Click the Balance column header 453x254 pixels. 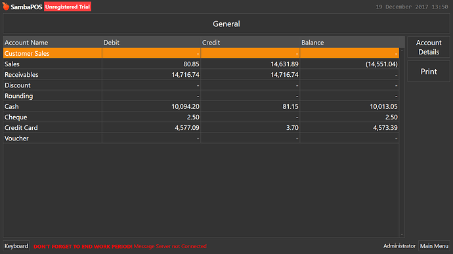[349, 43]
